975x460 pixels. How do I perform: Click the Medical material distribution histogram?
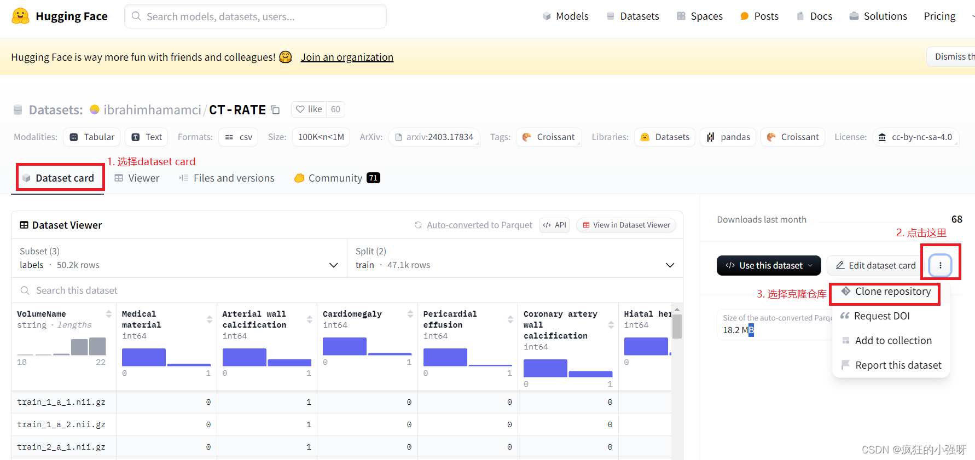click(166, 357)
